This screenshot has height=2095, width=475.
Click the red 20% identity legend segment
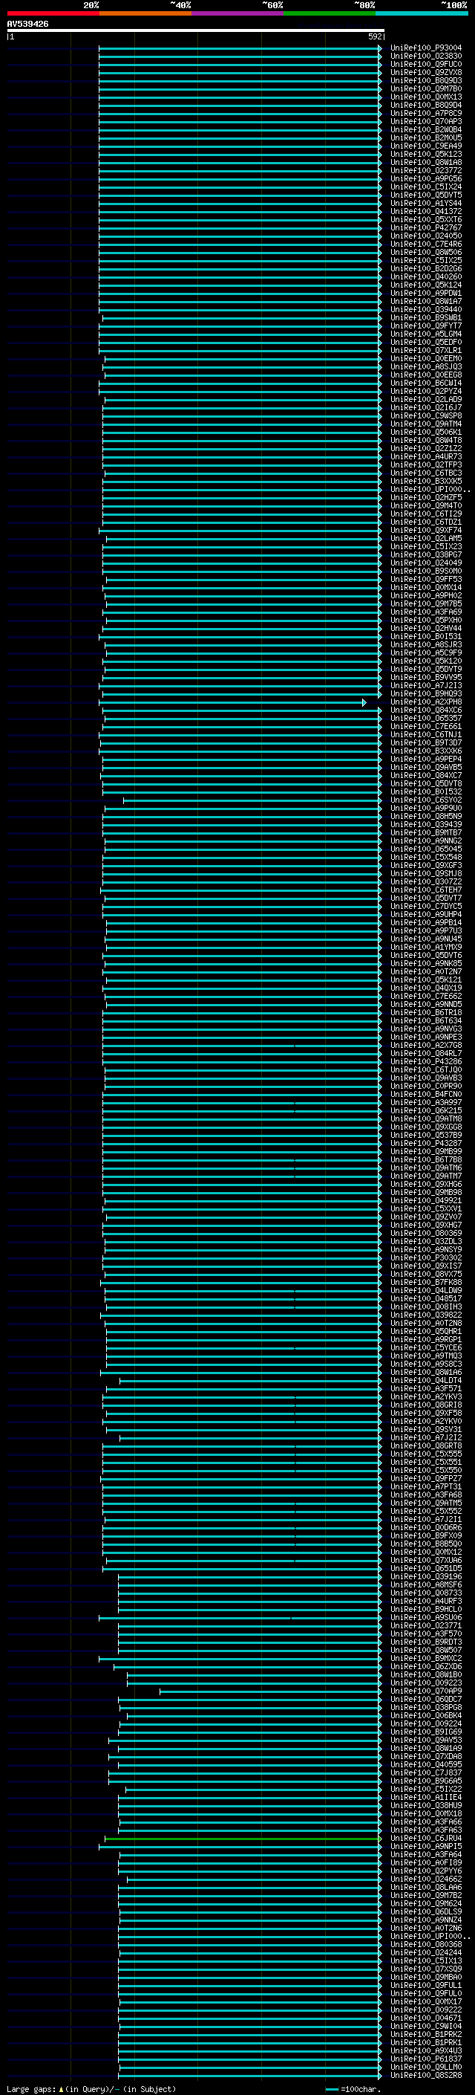[53, 13]
